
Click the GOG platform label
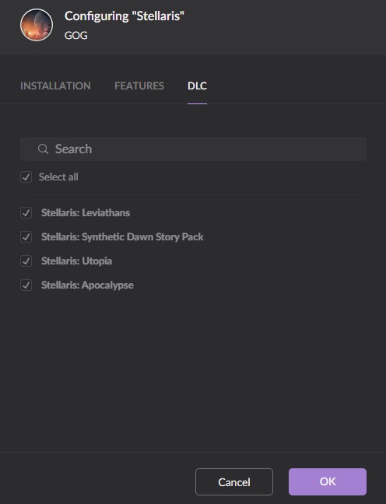76,35
